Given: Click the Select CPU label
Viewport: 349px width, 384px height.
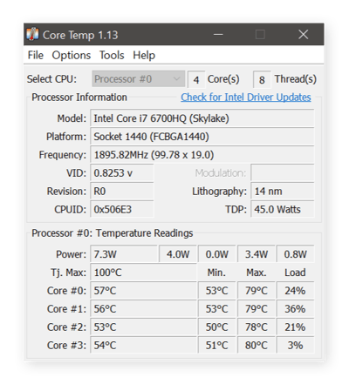Looking at the screenshot, I should point(51,79).
